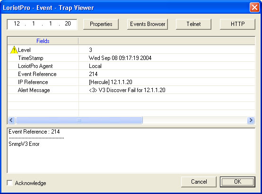Click the SnmpV3 Error description text
262x194 pixels.
point(24,144)
